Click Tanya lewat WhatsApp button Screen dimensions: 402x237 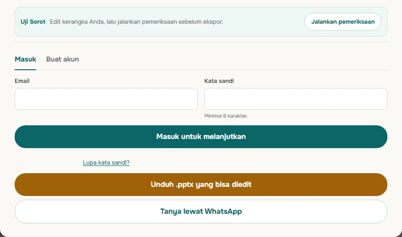(x=201, y=211)
